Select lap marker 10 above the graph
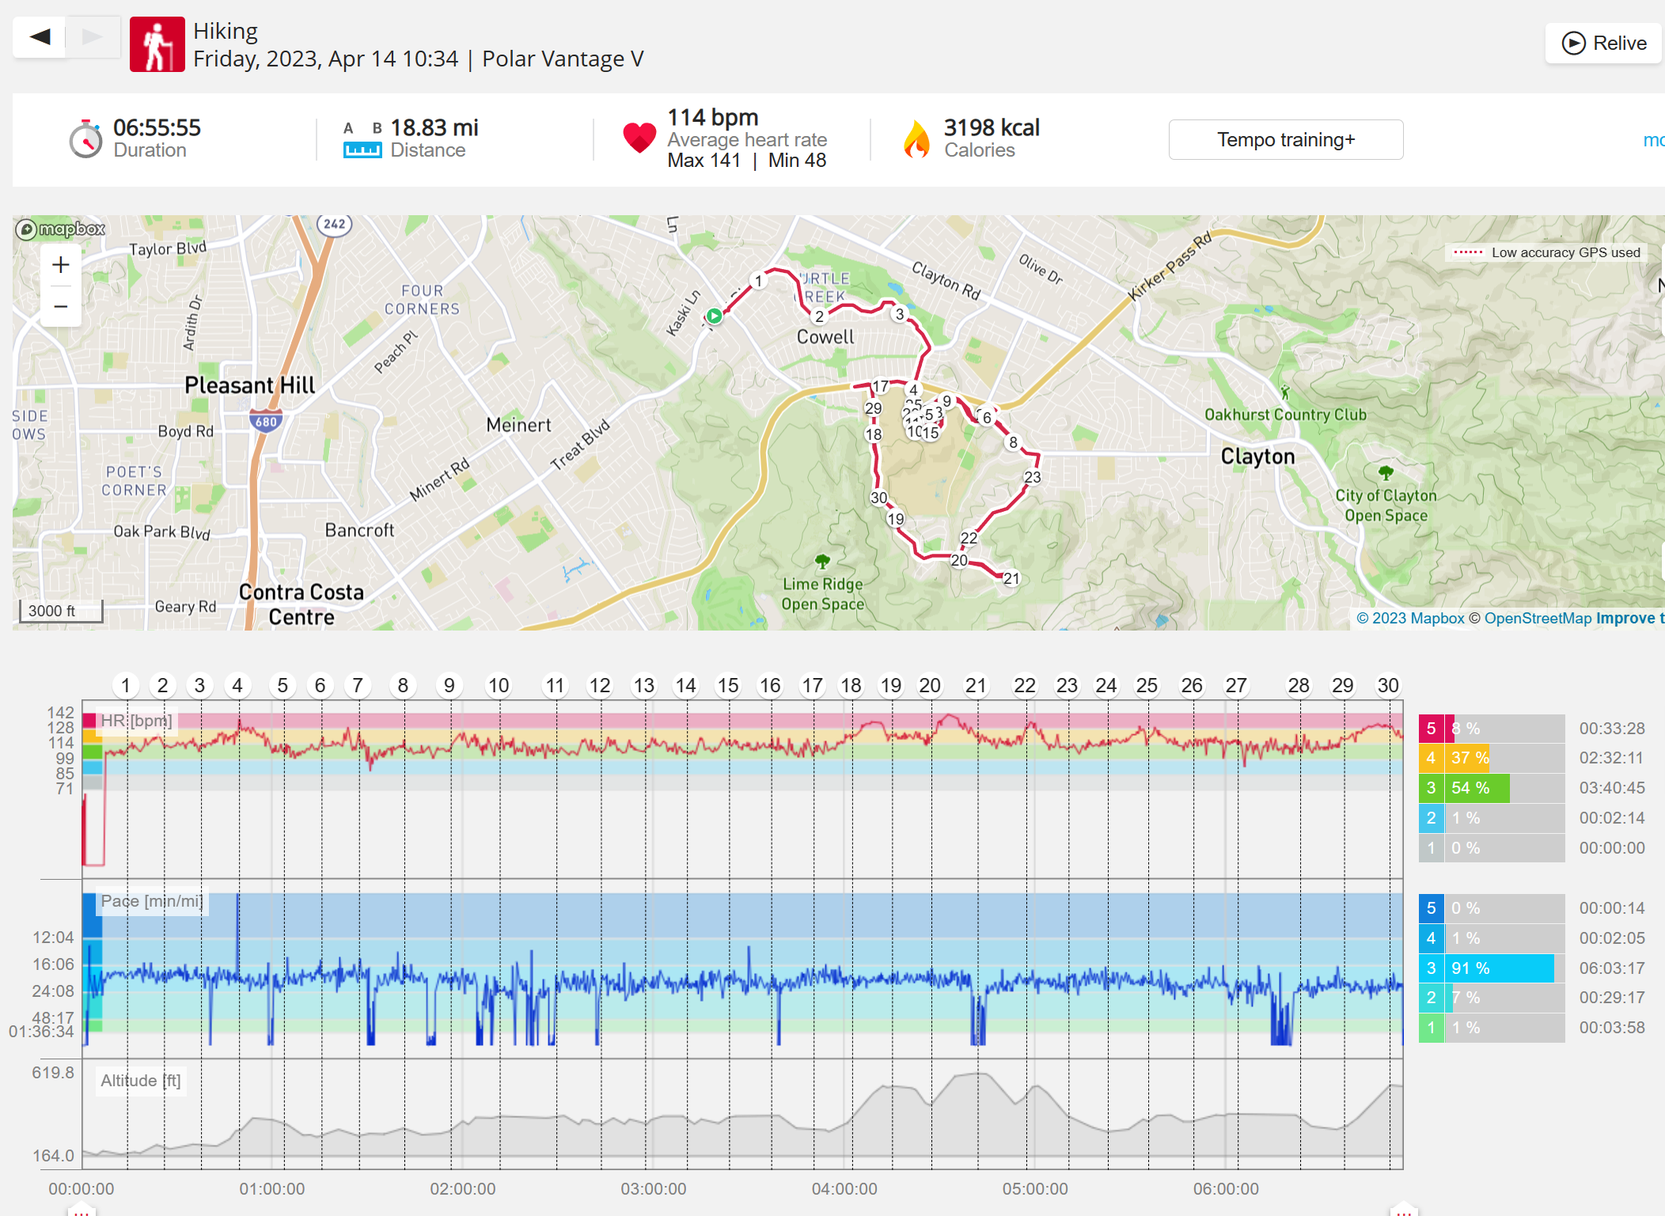1665x1216 pixels. coord(499,685)
